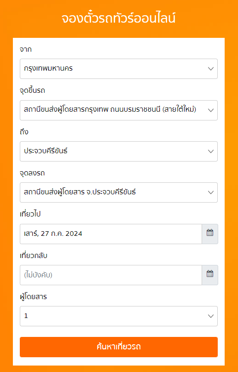Open the สายใต้ใหม่ boarding station dropdown

tap(119, 110)
